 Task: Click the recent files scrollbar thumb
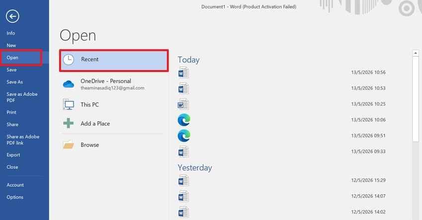416,98
